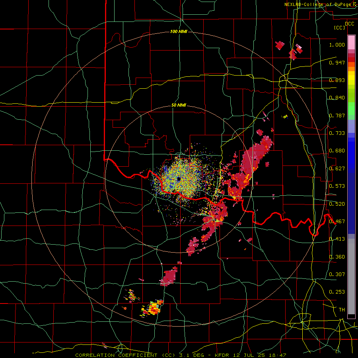Click the 0.413 scale value

337,239
